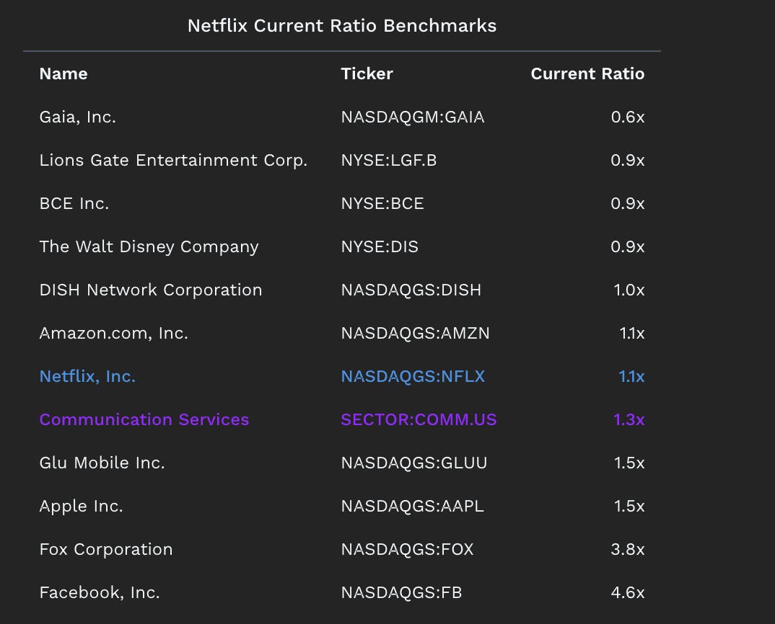Click the 0.6x ratio for Gaia

(628, 117)
